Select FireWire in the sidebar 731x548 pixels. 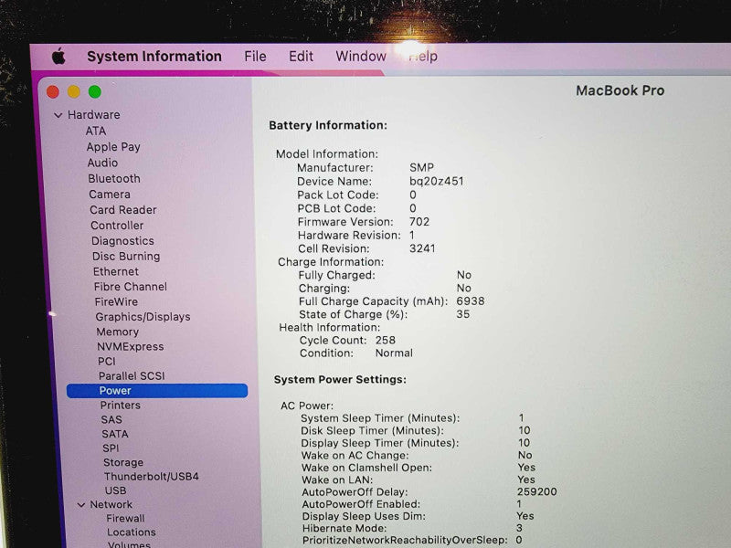pos(116,302)
